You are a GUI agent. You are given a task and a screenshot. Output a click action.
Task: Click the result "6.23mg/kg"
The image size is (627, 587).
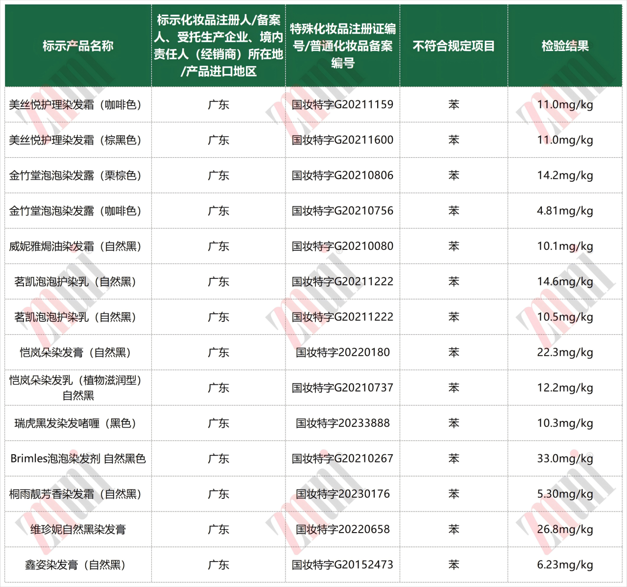pyautogui.click(x=565, y=565)
